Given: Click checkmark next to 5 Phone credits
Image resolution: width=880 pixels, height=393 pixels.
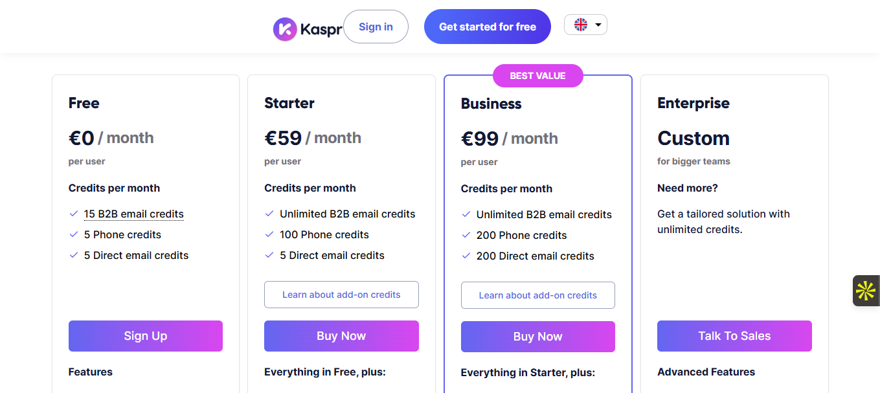Looking at the screenshot, I should [73, 234].
